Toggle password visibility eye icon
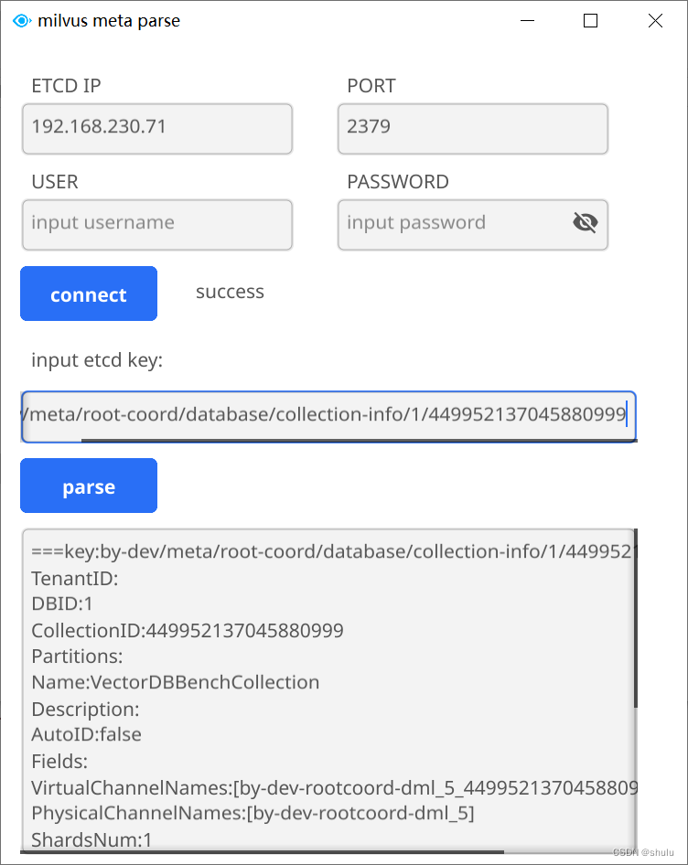 (585, 223)
